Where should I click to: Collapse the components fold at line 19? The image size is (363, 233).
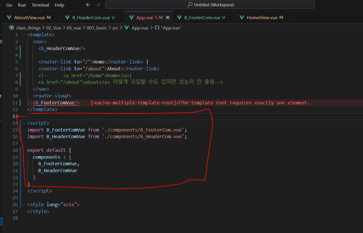pos(23,157)
